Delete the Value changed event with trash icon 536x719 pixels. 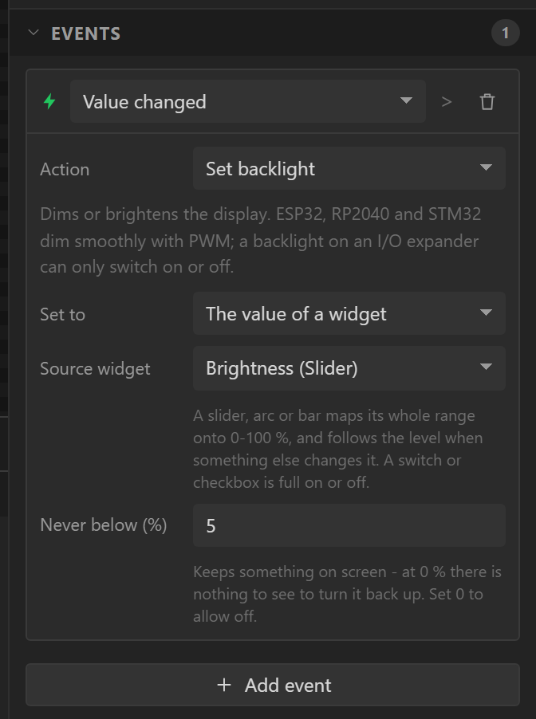click(487, 102)
